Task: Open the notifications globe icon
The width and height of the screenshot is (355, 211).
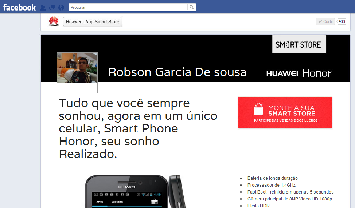Action: pyautogui.click(x=61, y=8)
